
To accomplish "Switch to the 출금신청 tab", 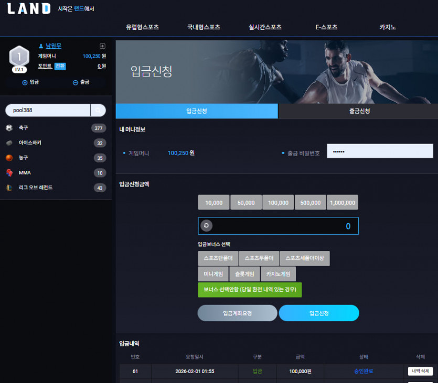I will click(x=358, y=111).
